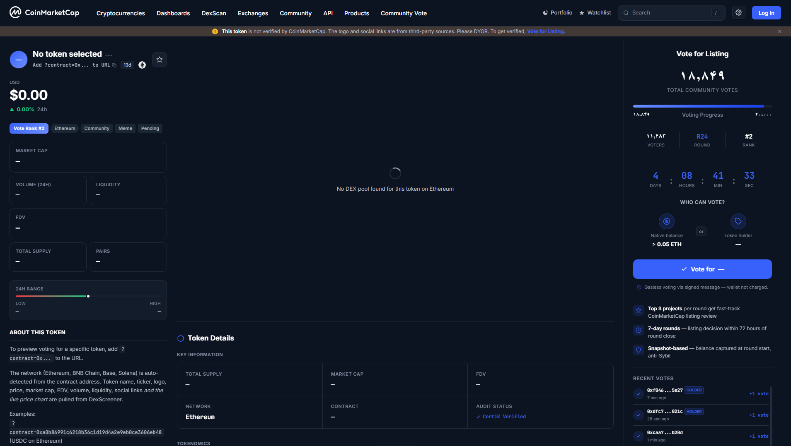Click the star icon beside Top 3 projects

point(639,310)
